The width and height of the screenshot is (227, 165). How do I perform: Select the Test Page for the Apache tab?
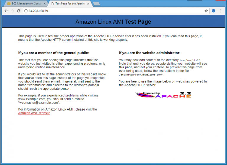tap(70, 4)
